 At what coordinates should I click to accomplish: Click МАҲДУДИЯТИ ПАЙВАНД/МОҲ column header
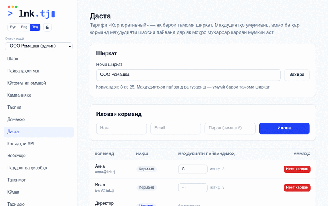point(206,154)
